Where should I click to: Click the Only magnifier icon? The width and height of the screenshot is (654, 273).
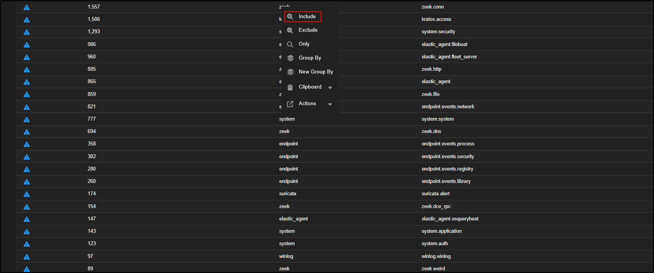pyautogui.click(x=290, y=44)
